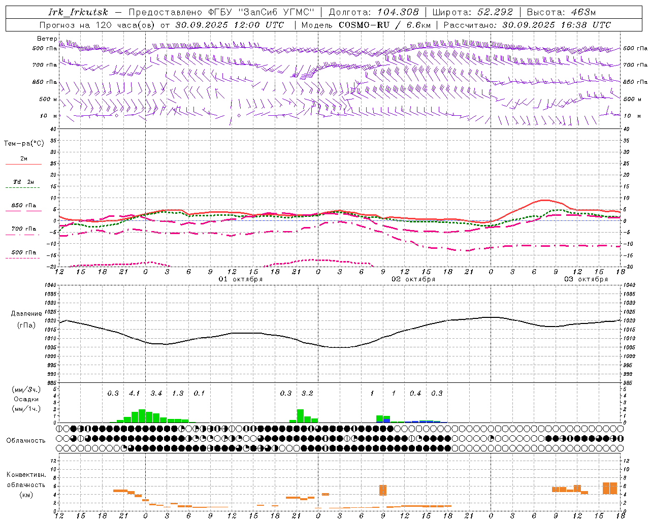Viewport: 650px width, 520px height.
Task: Click the computed time "Рассчитано: 30.09.2025 16:38 UTC"
Action: click(527, 25)
